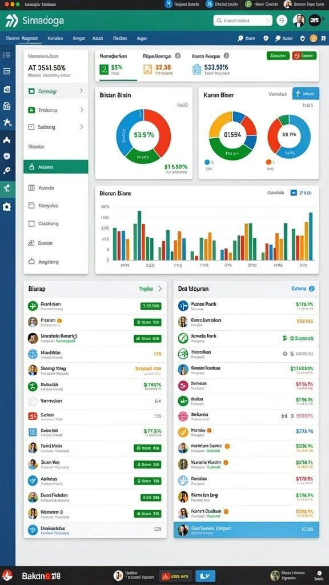
Task: Click the small blue square in the bar chart header
Action: 293,193
